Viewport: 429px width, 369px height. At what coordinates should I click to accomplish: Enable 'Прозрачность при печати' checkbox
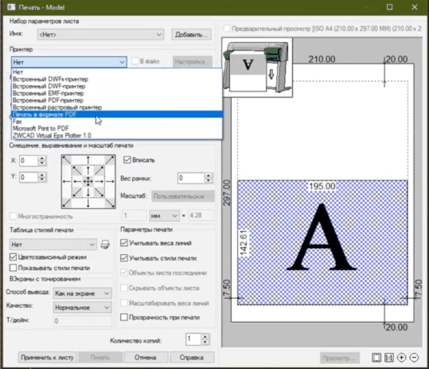pos(124,318)
